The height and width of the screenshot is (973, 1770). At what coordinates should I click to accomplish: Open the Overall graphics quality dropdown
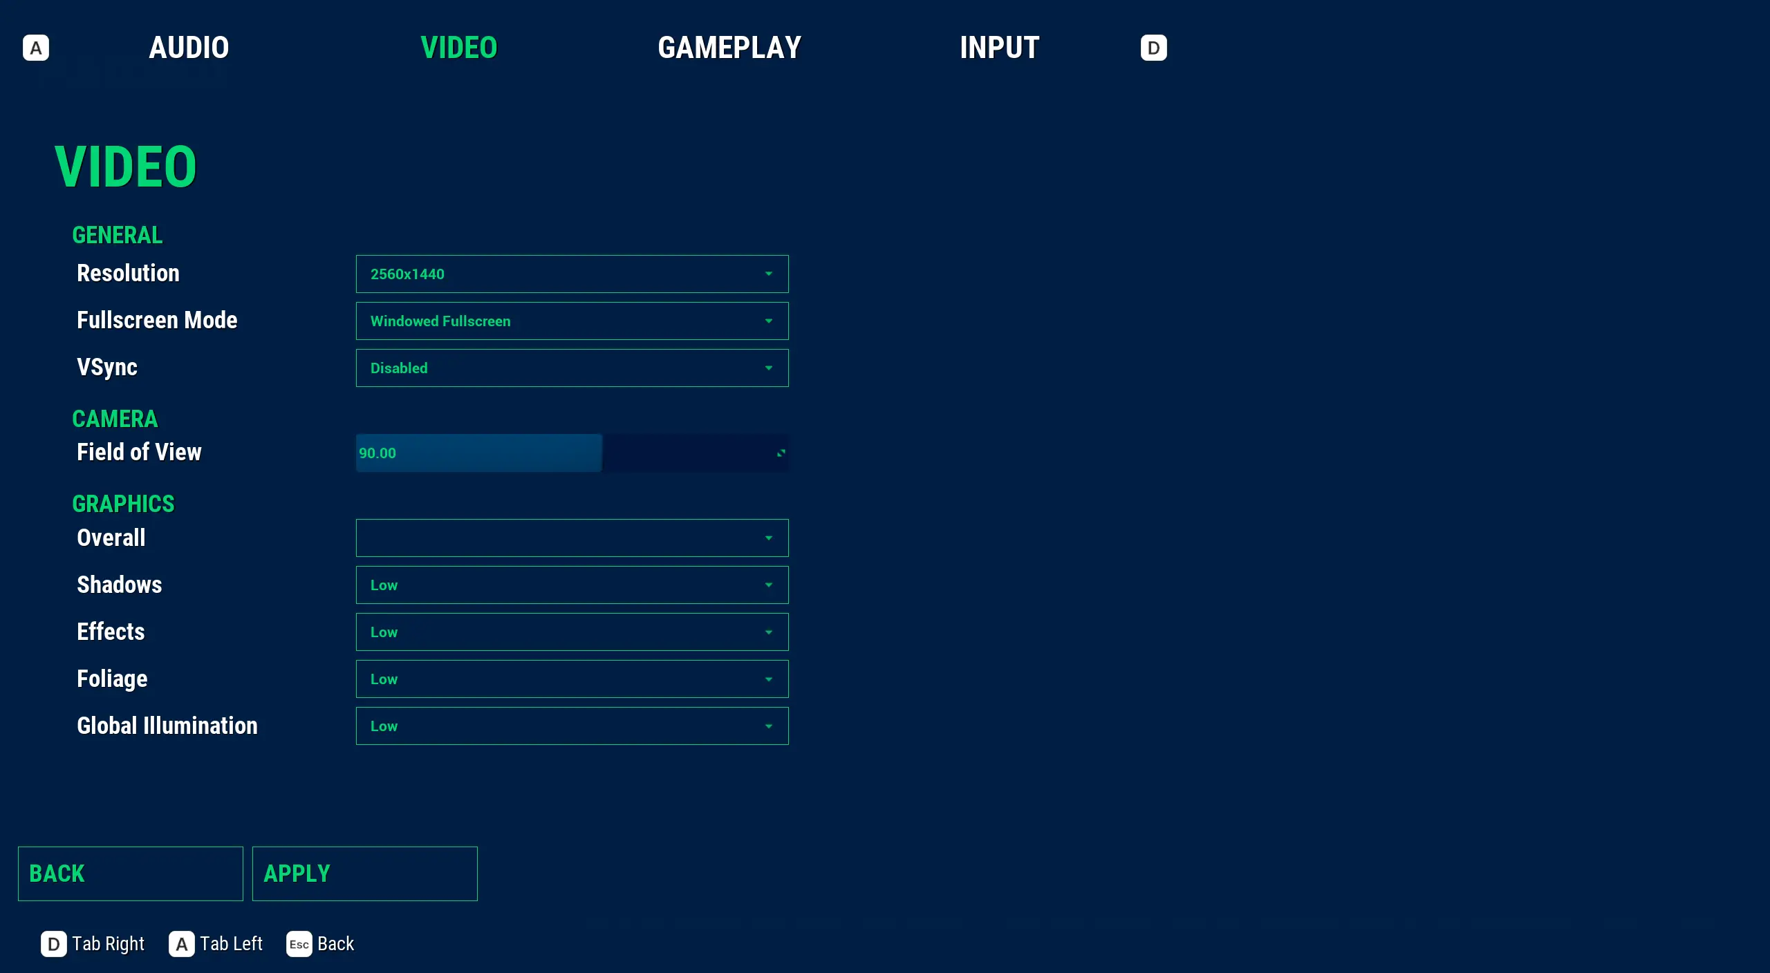(x=572, y=538)
